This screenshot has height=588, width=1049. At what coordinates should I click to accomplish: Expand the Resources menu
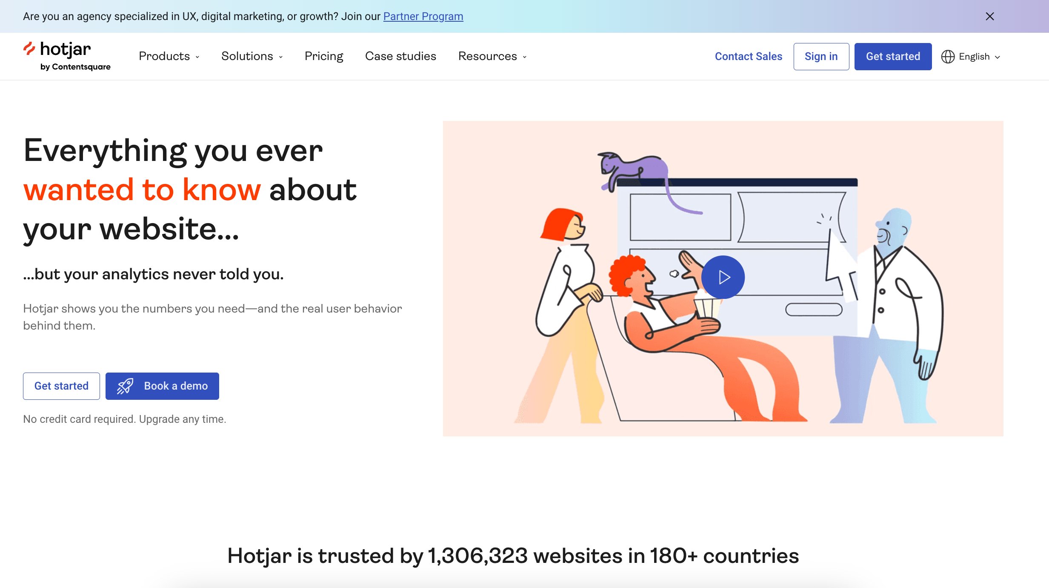click(x=492, y=56)
